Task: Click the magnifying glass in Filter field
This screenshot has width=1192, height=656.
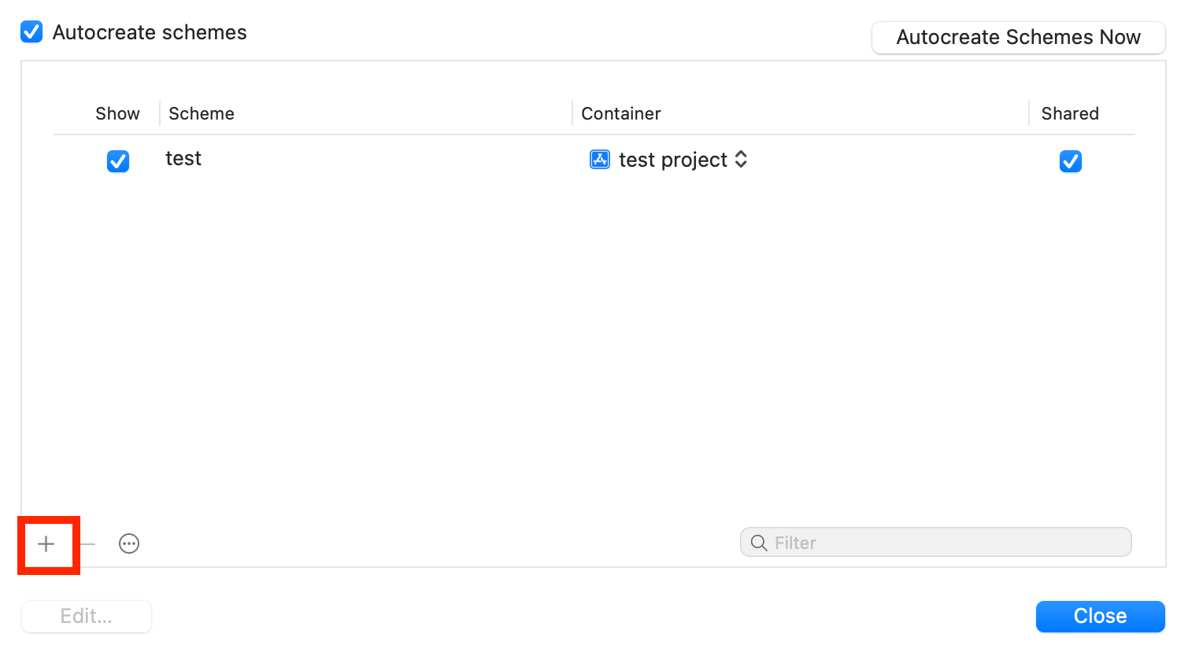Action: (x=759, y=543)
